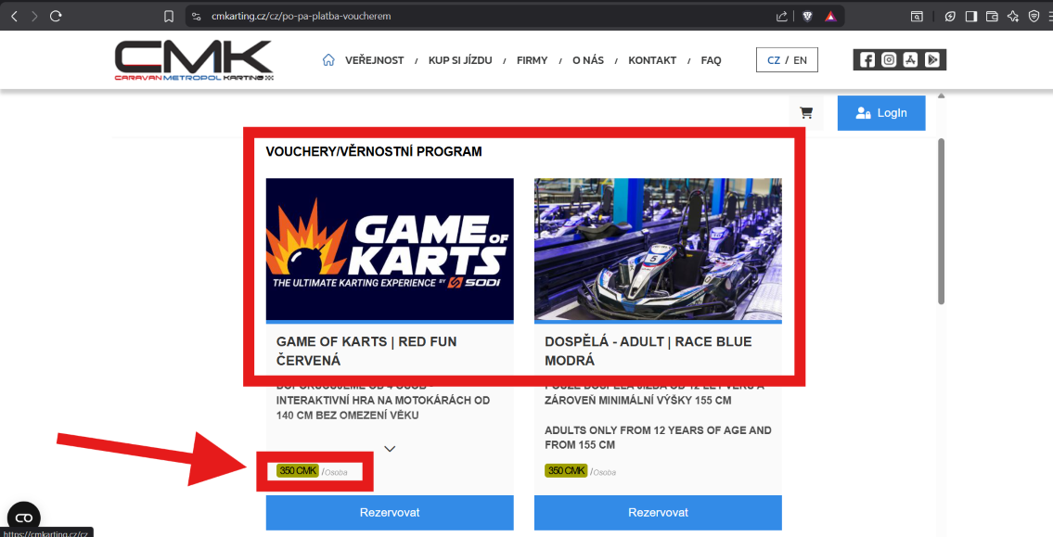Click the Apple App Store icon
This screenshot has width=1053, height=537.
(911, 60)
